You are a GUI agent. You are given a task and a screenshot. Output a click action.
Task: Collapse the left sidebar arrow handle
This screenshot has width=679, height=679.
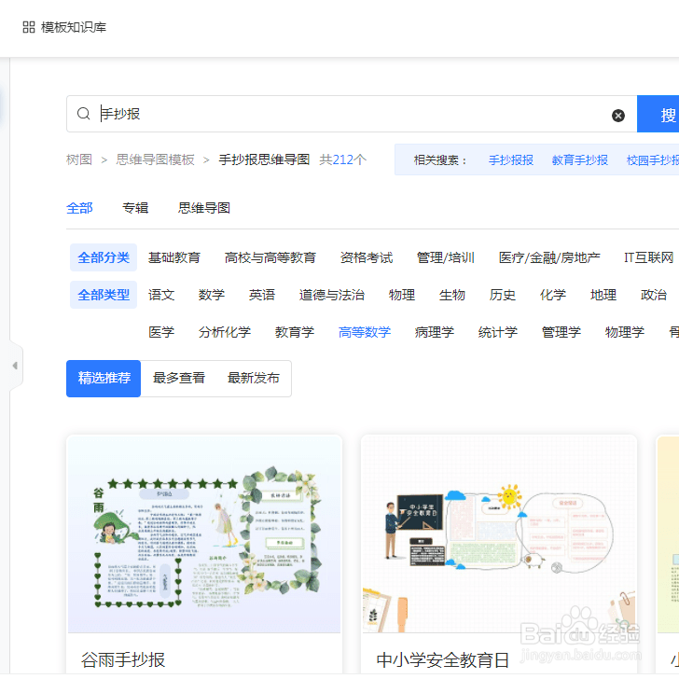coord(15,366)
